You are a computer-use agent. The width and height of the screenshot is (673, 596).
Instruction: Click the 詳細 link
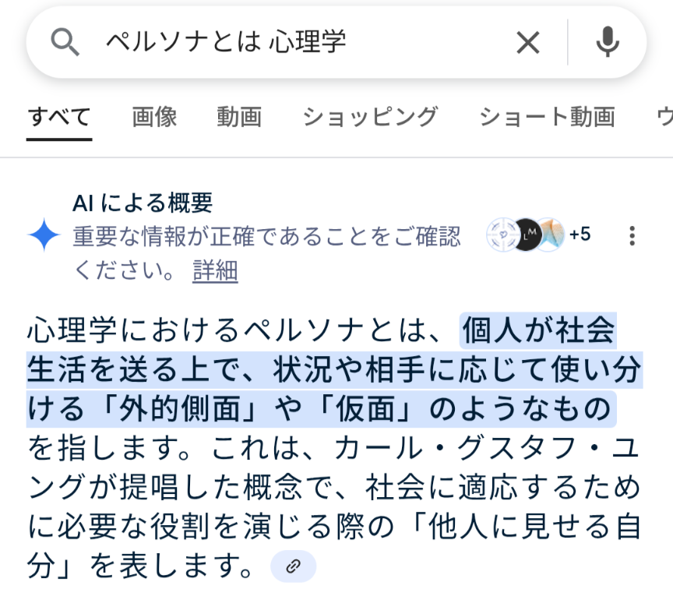click(215, 270)
